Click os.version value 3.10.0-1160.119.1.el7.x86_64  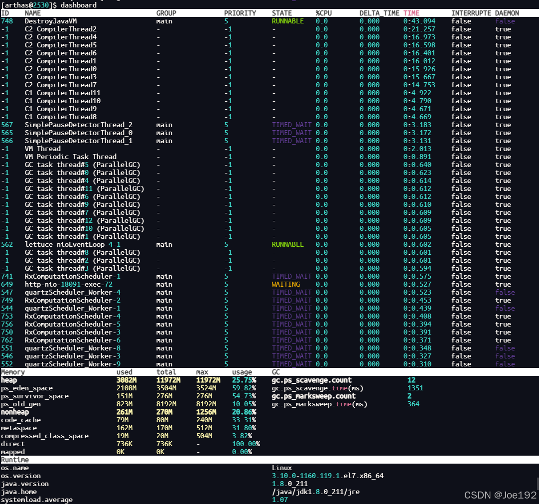pos(328,476)
